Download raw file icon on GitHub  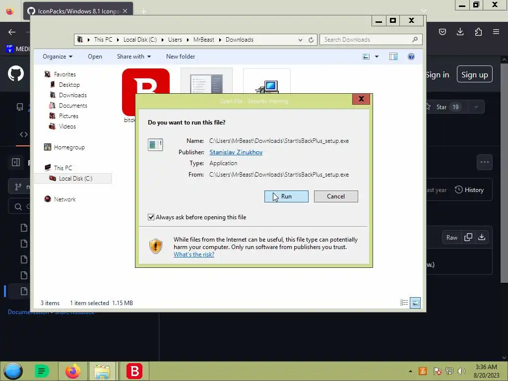482,237
